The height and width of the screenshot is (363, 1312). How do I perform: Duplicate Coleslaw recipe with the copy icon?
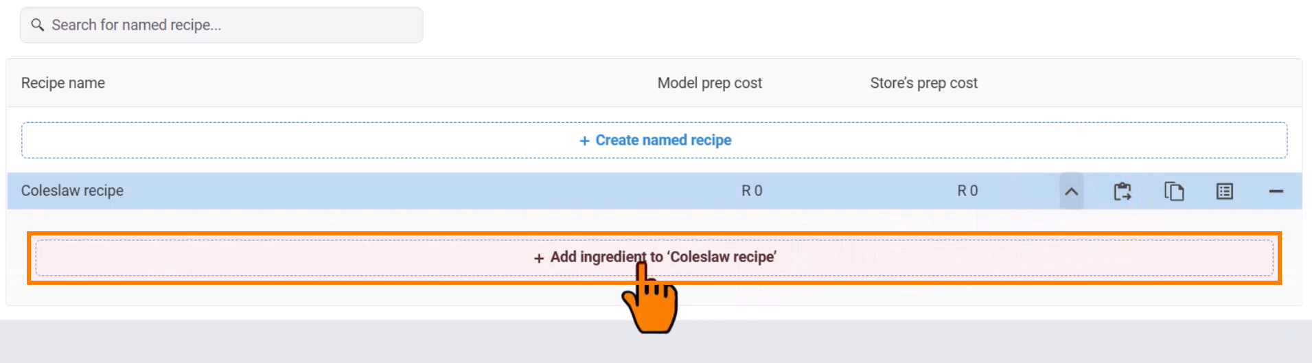[x=1174, y=191]
